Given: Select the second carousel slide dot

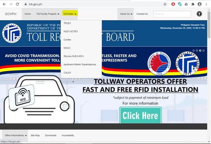Looking at the screenshot, I should pyautogui.click(x=197, y=50).
